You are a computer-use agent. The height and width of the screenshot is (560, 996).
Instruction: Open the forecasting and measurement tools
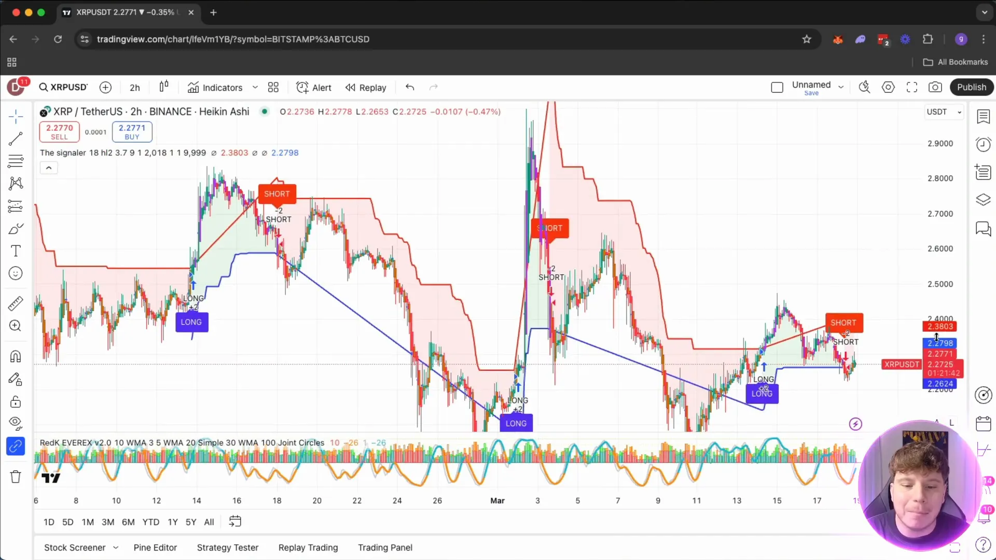click(x=16, y=206)
